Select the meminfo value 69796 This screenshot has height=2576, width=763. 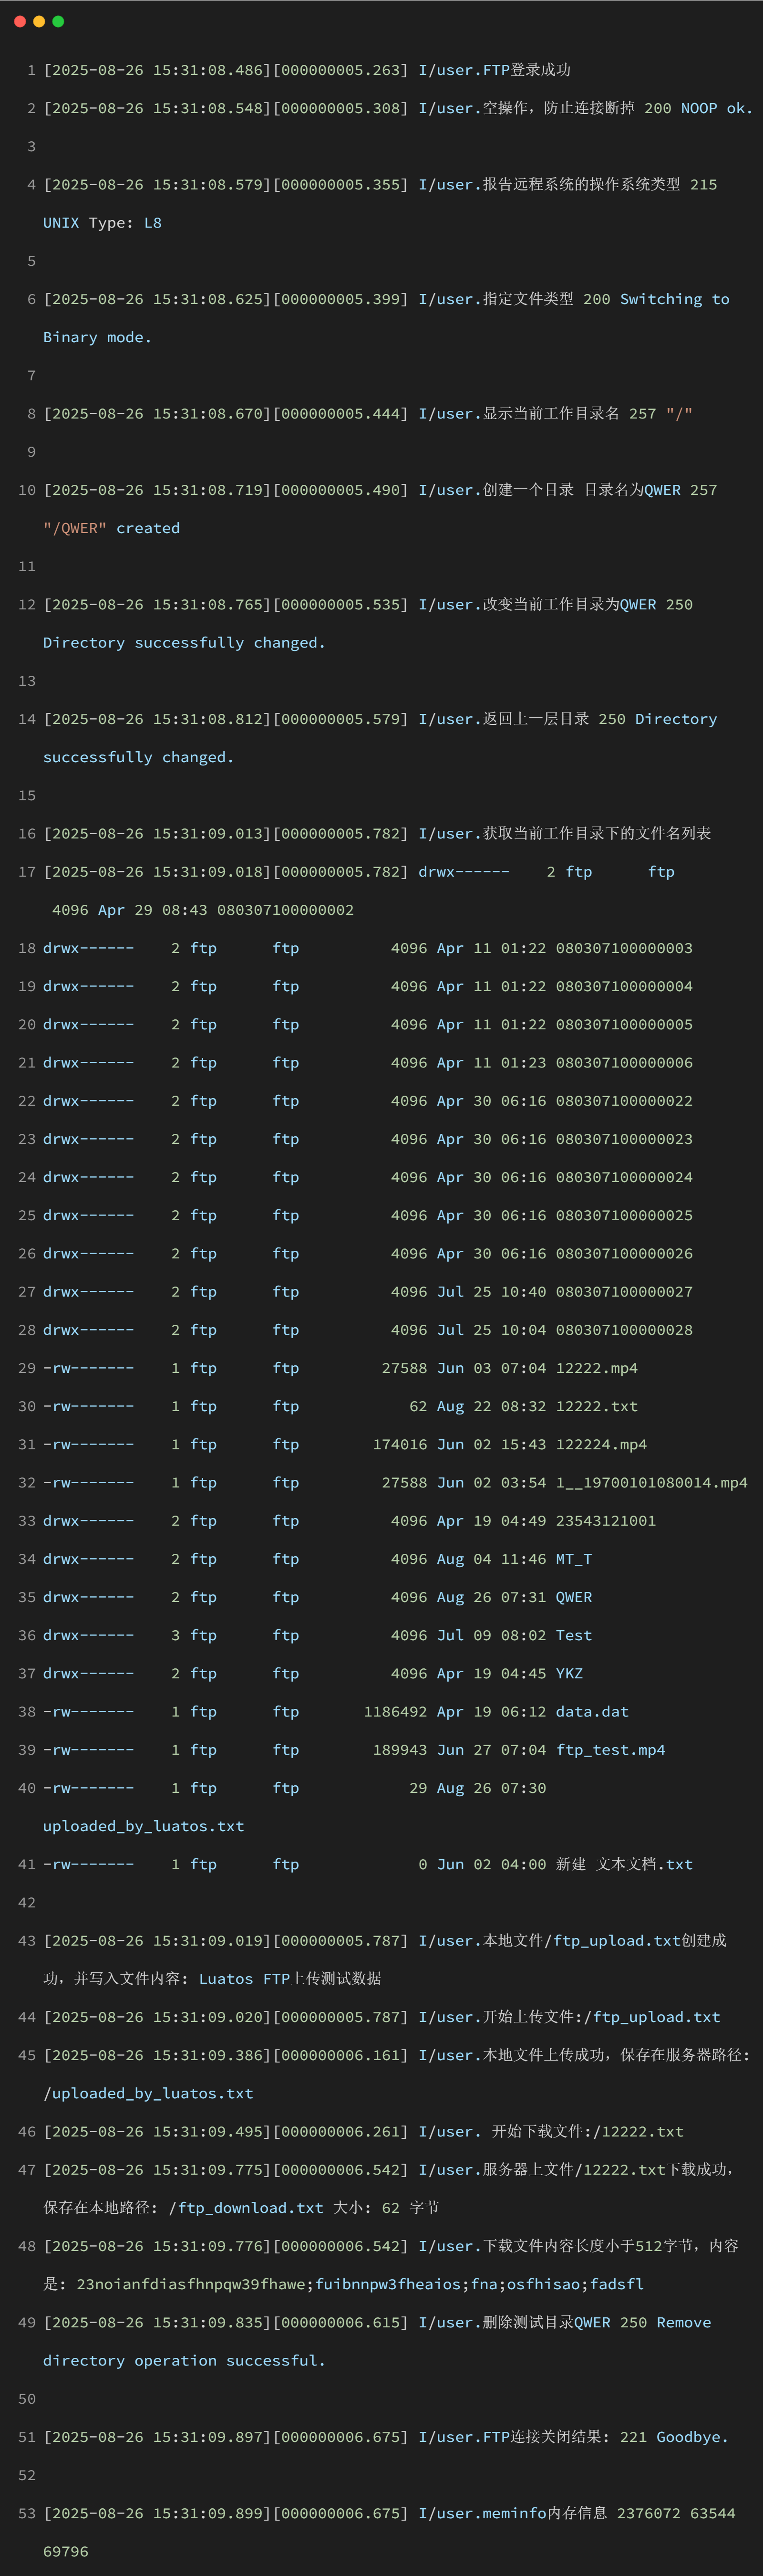click(66, 2552)
